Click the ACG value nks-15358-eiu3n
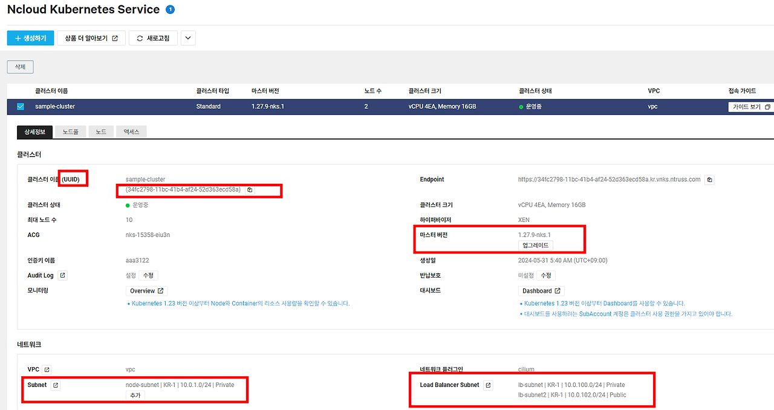The width and height of the screenshot is (774, 410). [148, 235]
